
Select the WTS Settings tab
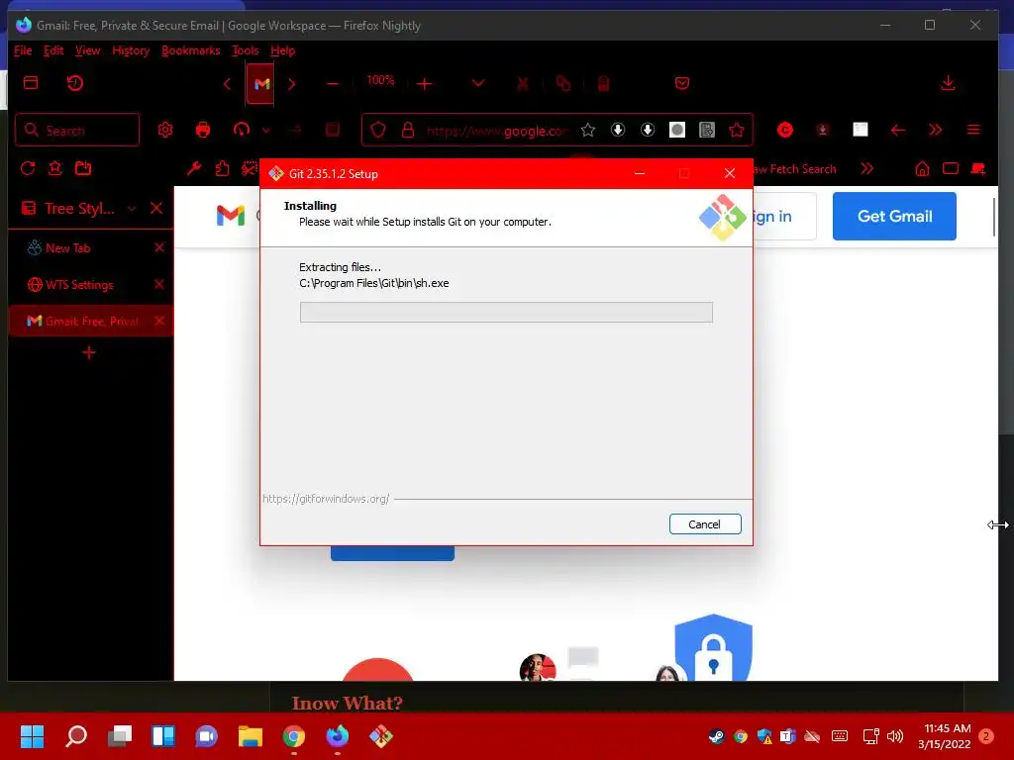[x=79, y=284]
